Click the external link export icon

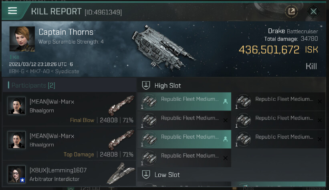[291, 11]
